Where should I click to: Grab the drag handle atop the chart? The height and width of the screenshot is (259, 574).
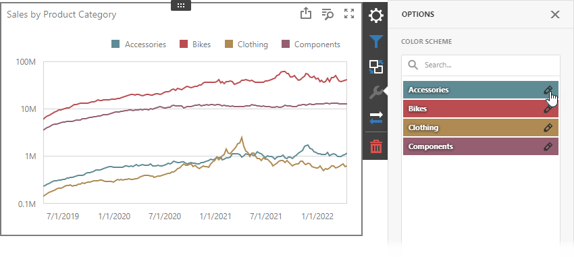click(x=181, y=5)
